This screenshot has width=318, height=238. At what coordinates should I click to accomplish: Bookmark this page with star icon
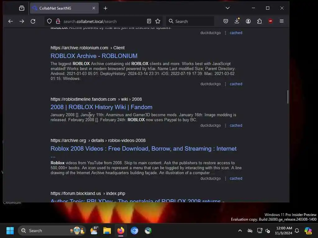[x=158, y=21]
